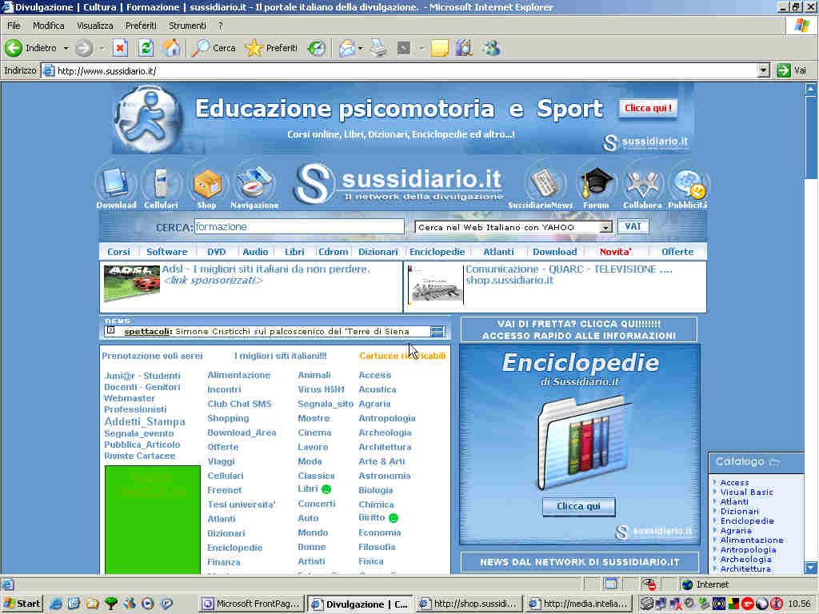
Task: Open the site Download icon
Action: [116, 185]
